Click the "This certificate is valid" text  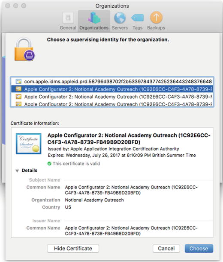[76, 164]
